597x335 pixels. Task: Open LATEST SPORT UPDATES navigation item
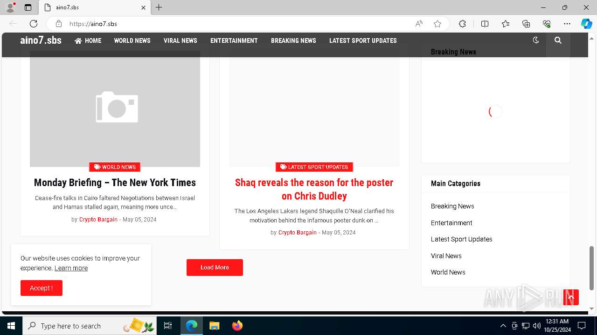363,40
